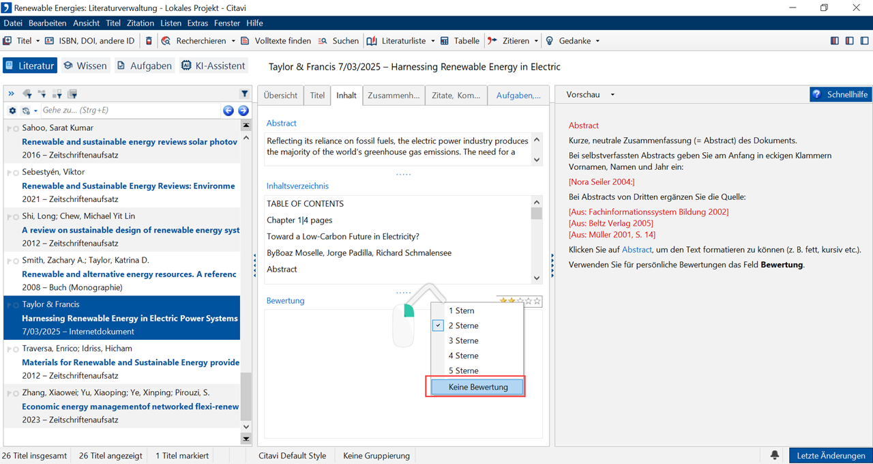The width and height of the screenshot is (873, 464).
Task: Expand the Gedanke dropdown arrow
Action: (x=597, y=41)
